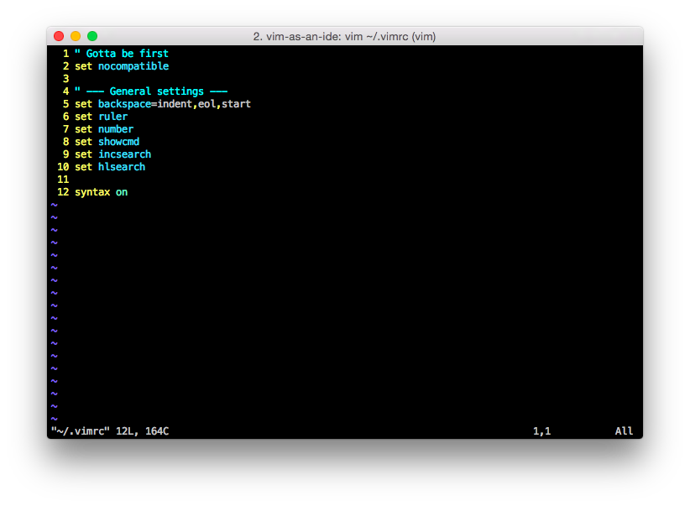Click the 'All' scroll indicator
The image size is (690, 506).
(624, 431)
